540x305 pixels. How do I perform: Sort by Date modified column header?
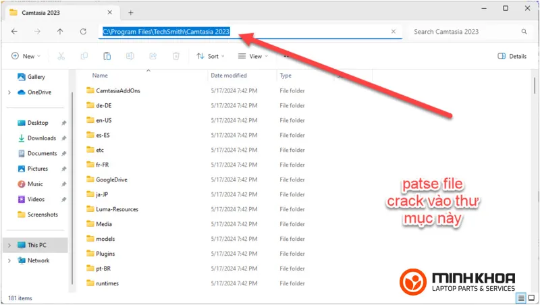click(x=229, y=76)
